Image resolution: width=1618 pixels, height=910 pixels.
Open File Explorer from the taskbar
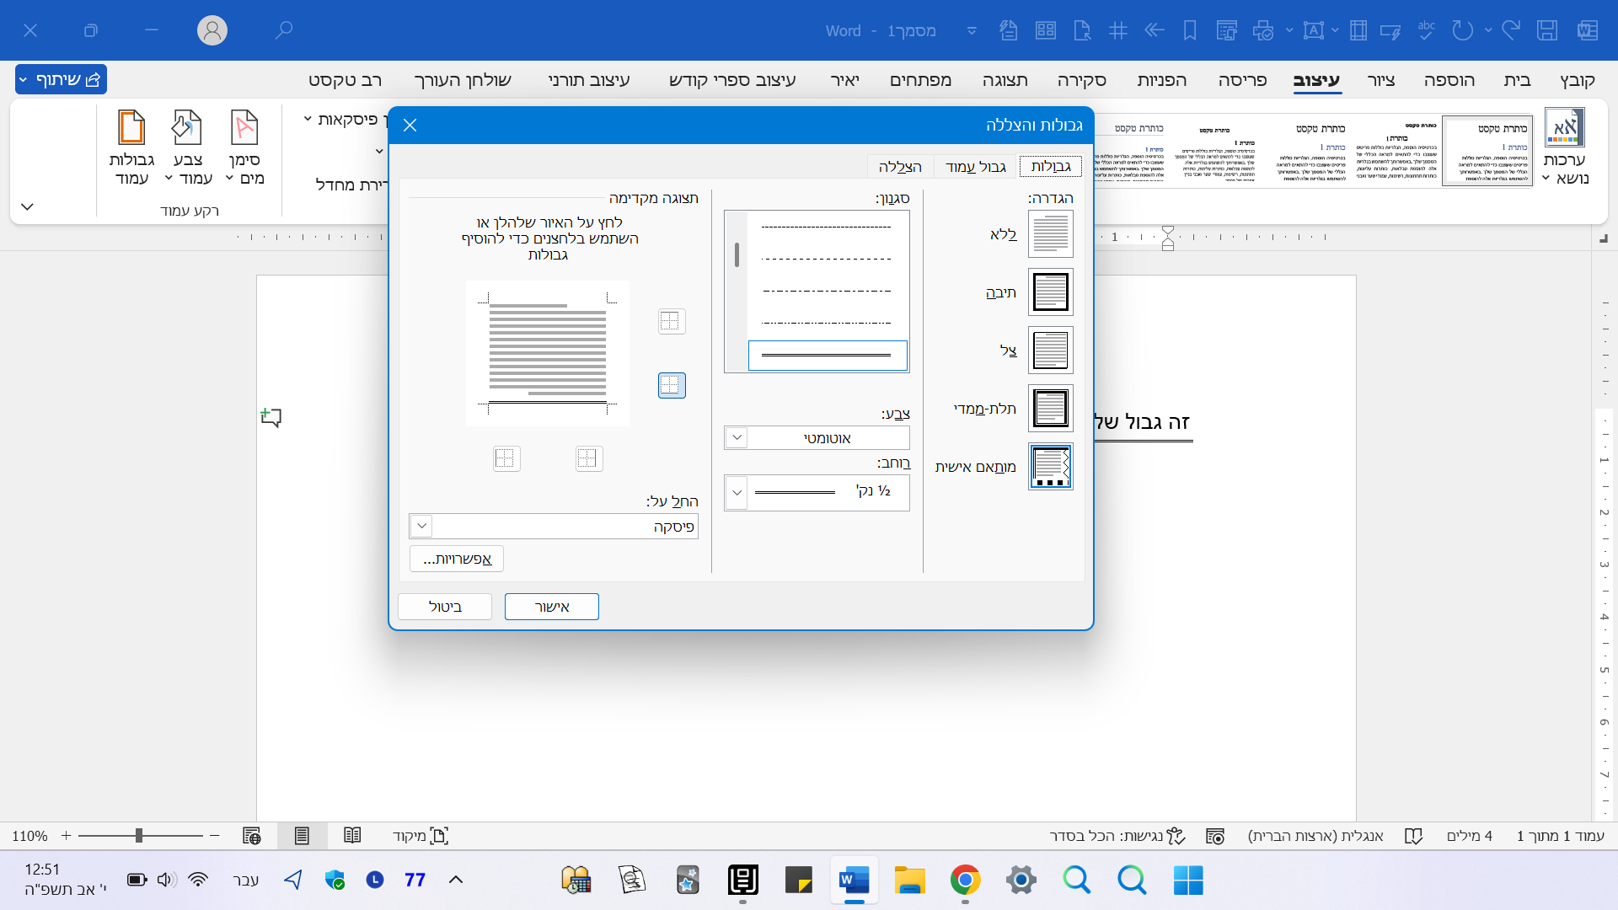point(909,880)
